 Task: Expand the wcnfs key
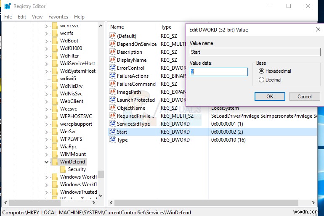click(x=46, y=34)
